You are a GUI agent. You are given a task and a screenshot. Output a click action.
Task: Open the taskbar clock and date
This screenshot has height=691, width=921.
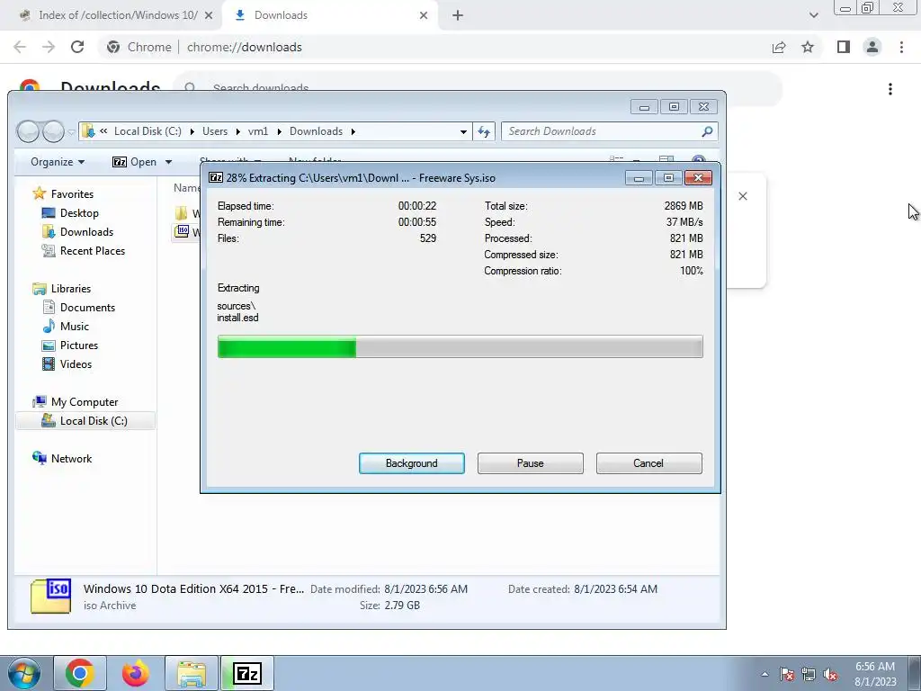[875, 674]
